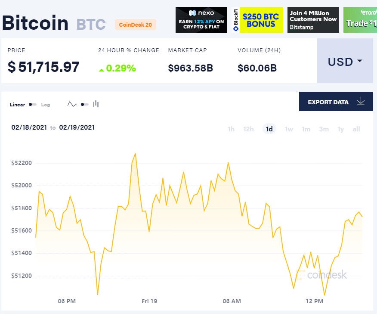
Task: Click the download arrow icon on Export Data
Action: [x=361, y=102]
